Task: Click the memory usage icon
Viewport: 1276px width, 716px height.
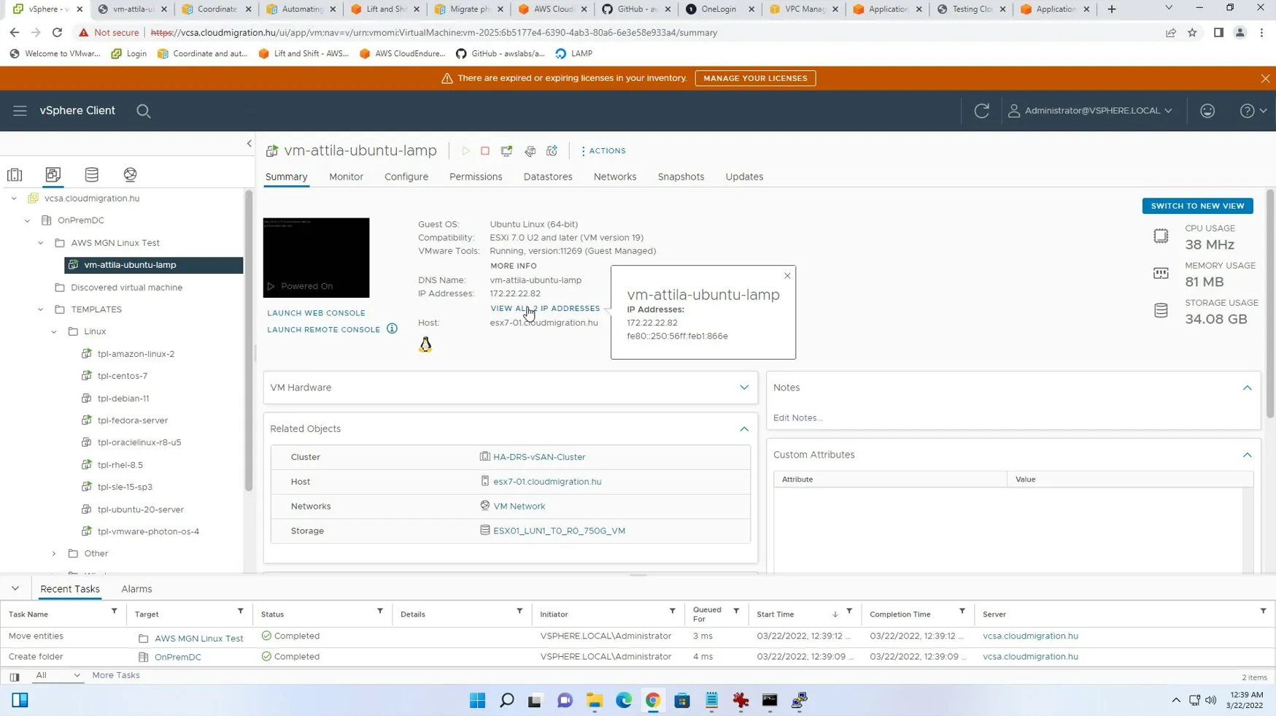Action: coord(1160,273)
